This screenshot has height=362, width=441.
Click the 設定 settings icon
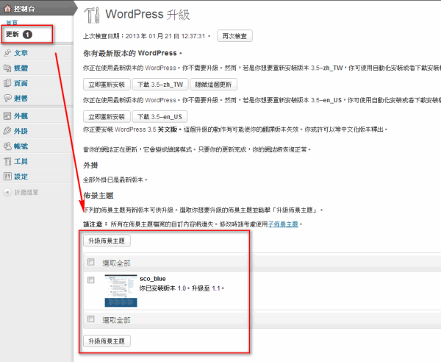(7, 177)
